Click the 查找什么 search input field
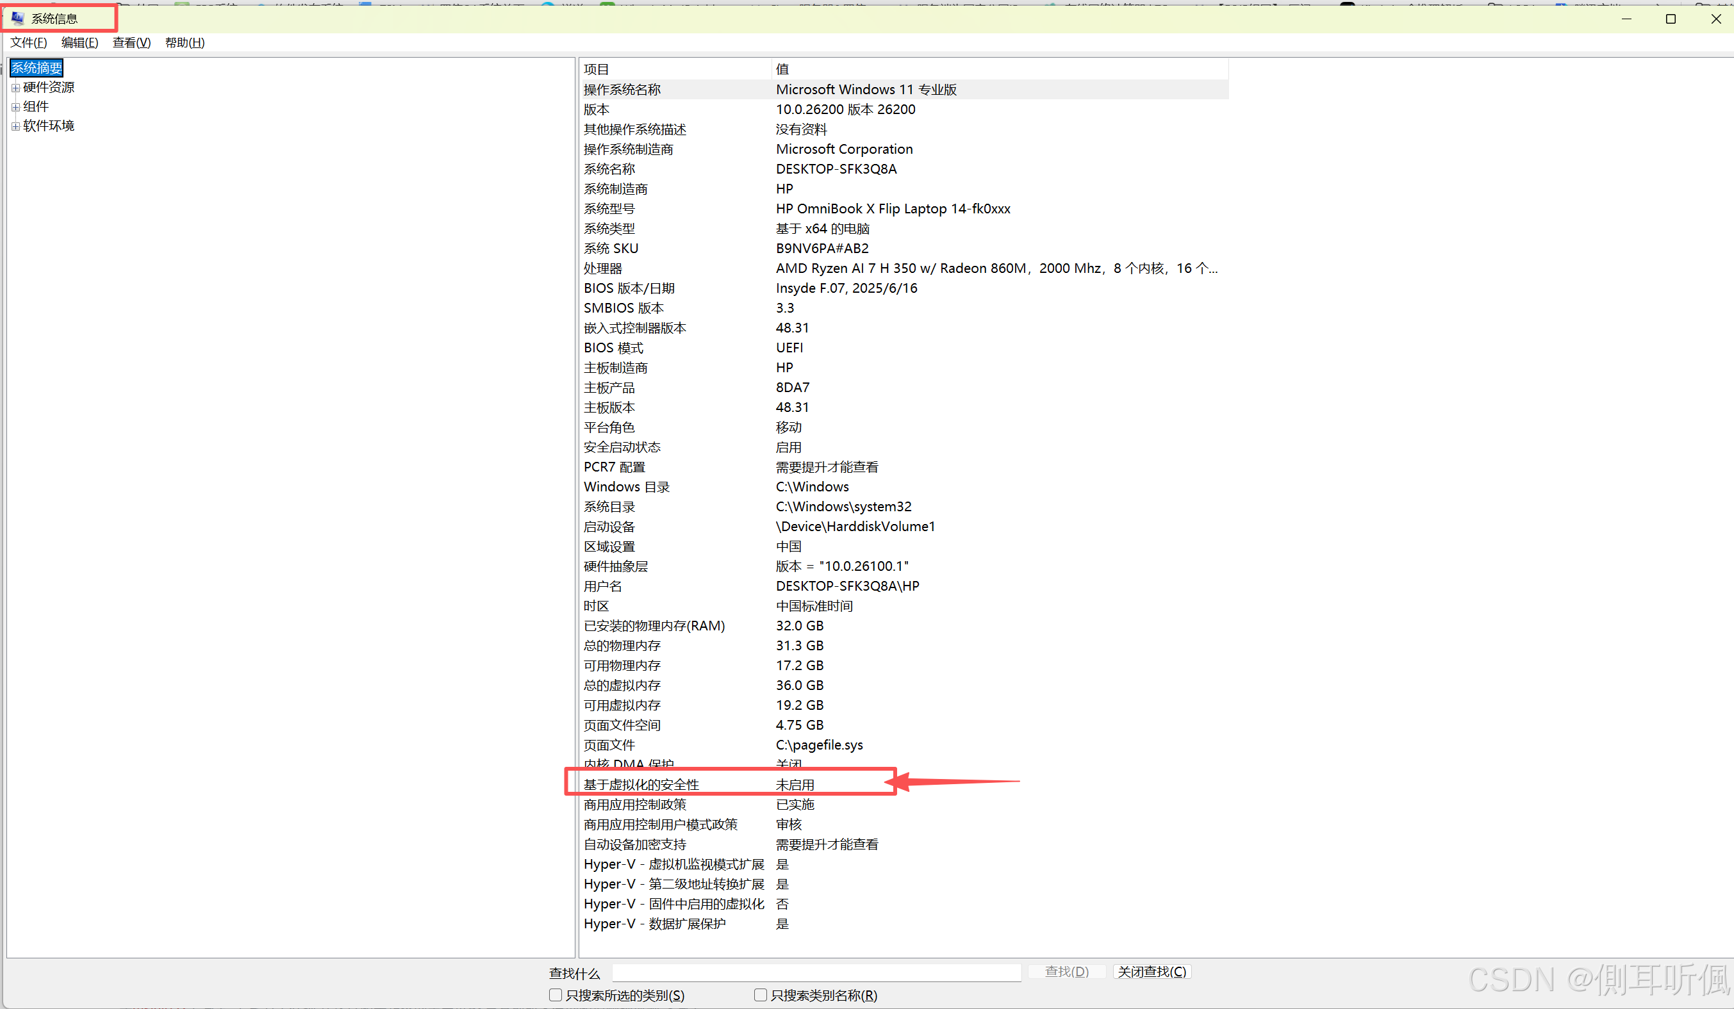The height and width of the screenshot is (1009, 1734). click(816, 972)
